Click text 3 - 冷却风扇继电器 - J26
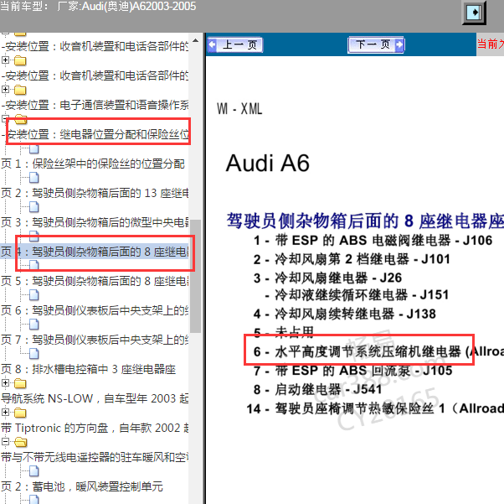504x504 pixels. (x=327, y=278)
